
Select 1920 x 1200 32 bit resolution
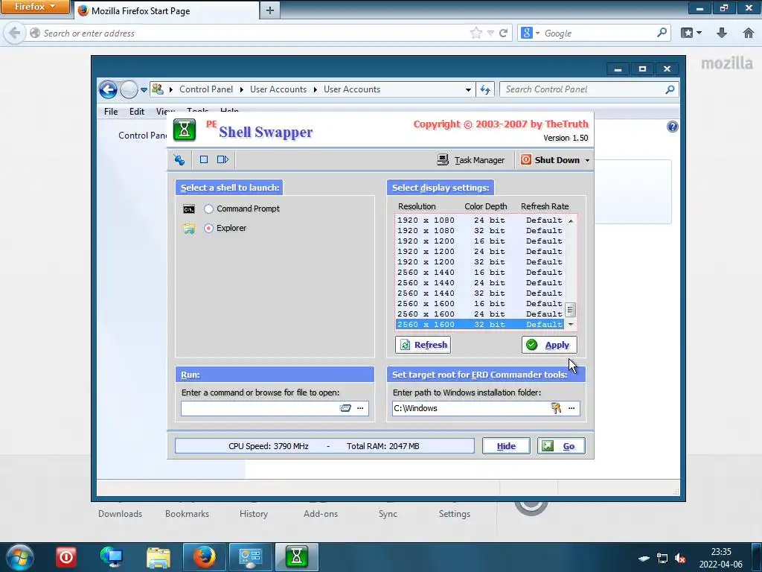480,262
